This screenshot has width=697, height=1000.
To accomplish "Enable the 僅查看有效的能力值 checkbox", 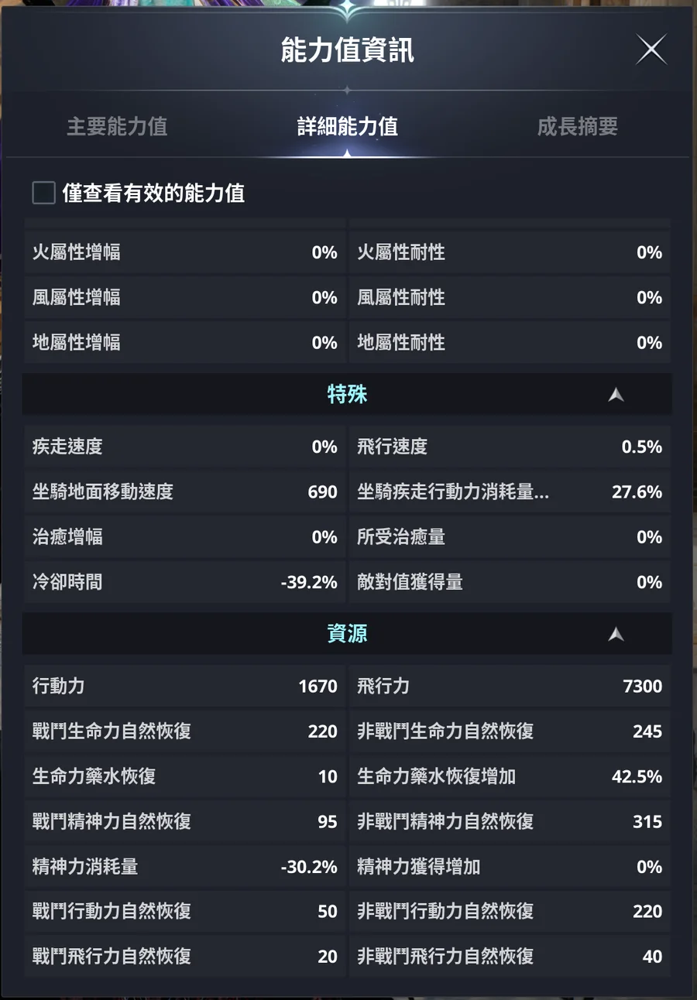I will (x=43, y=193).
